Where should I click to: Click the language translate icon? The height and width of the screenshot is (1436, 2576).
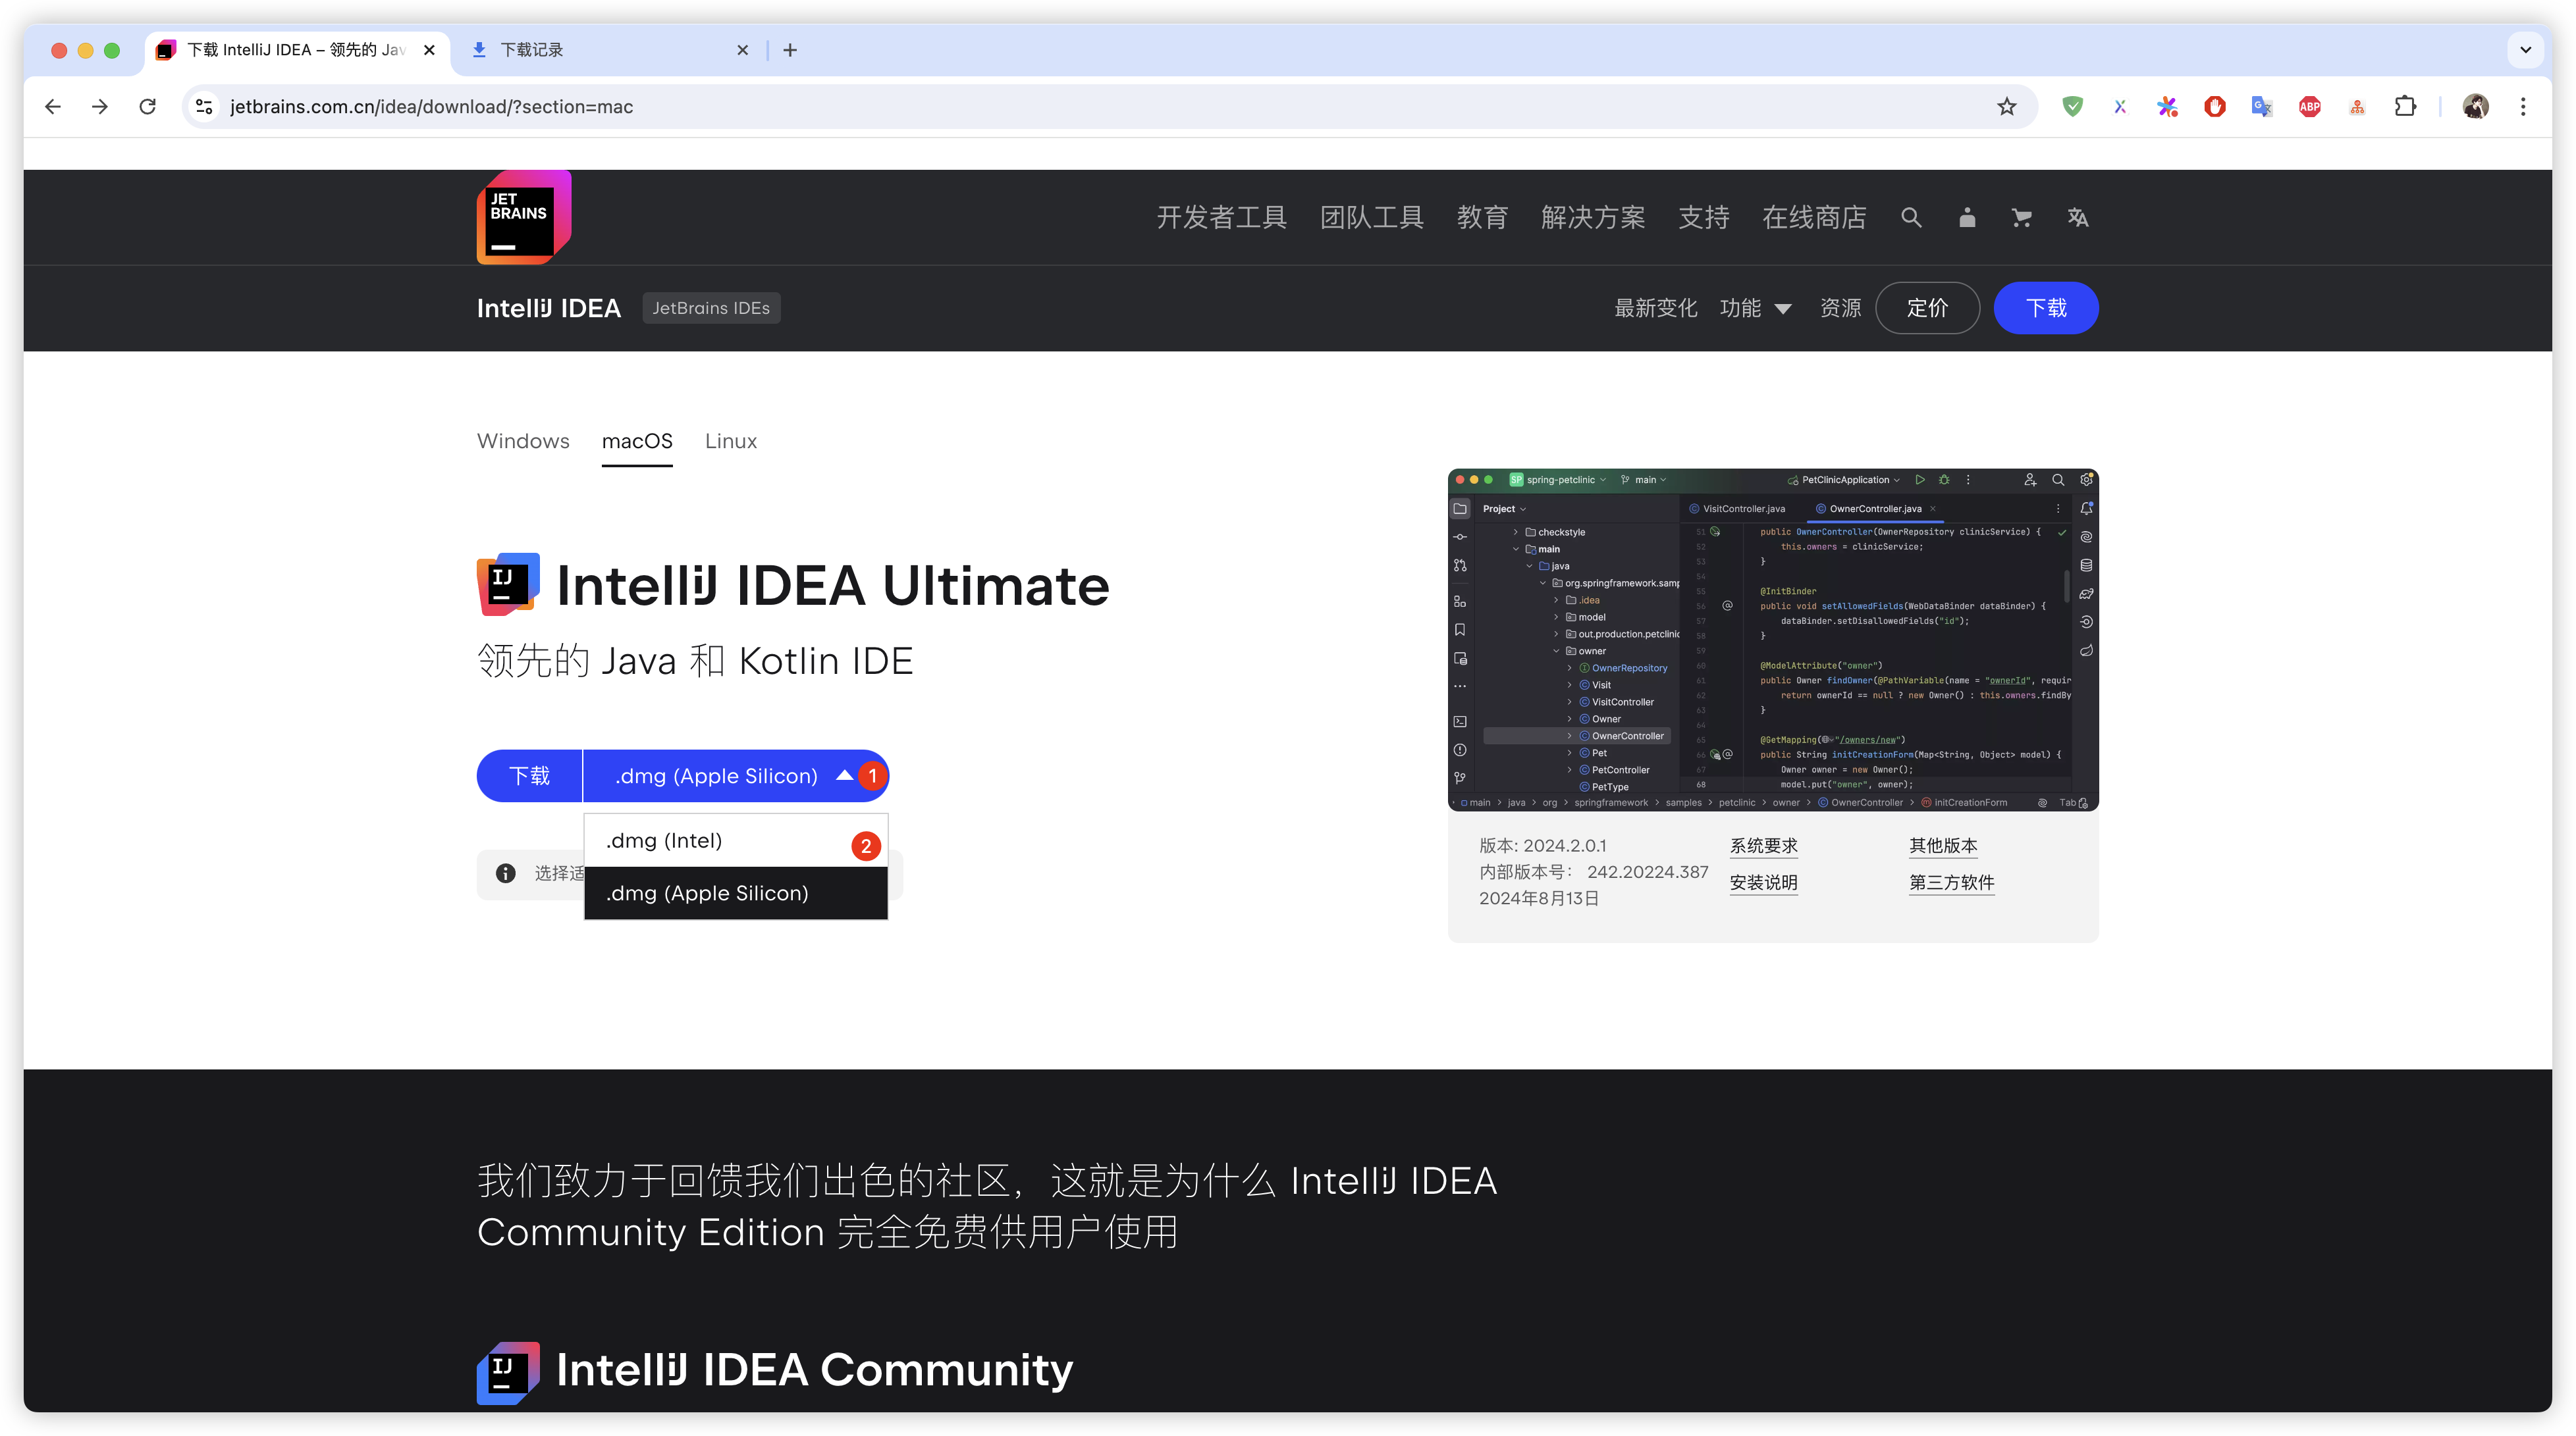[x=2077, y=218]
